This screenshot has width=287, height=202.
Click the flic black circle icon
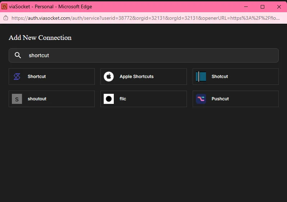click(x=109, y=99)
